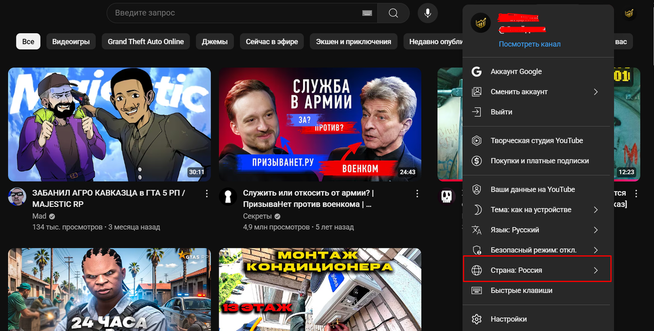The height and width of the screenshot is (331, 654).
Task: Select the Недавно опубликованные chip
Action: pos(433,41)
